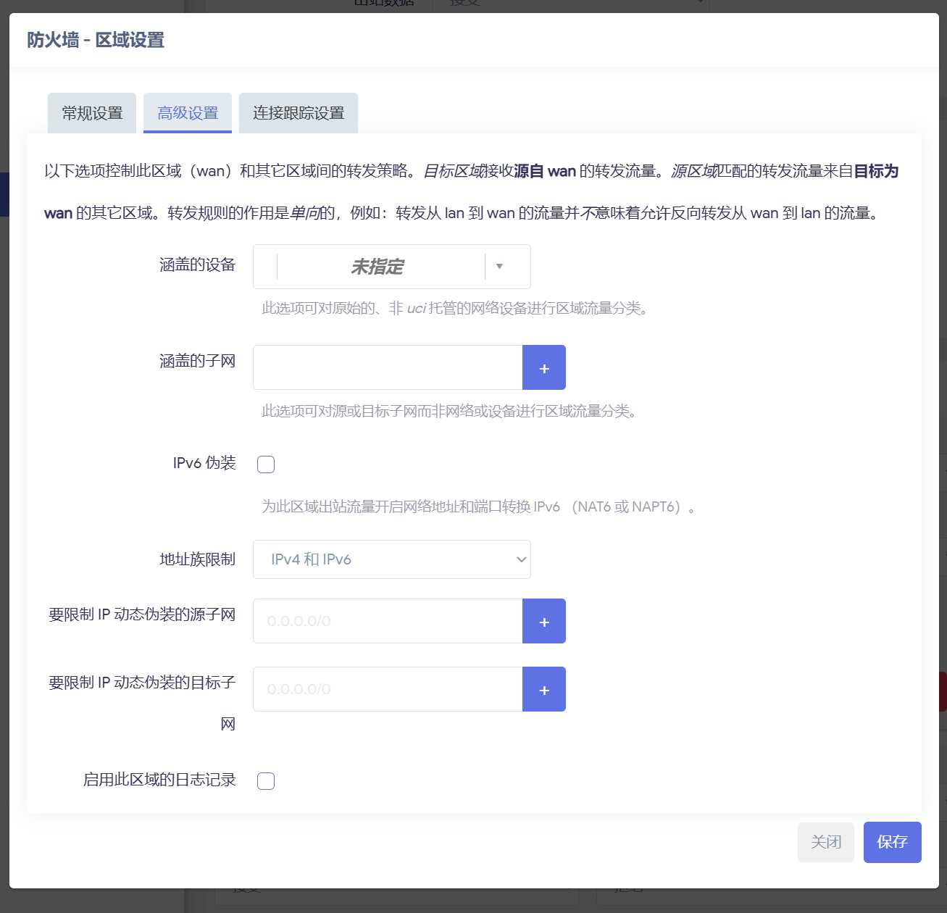Click the '启用此区域的日志记录' label text
The height and width of the screenshot is (913, 947).
[159, 780]
